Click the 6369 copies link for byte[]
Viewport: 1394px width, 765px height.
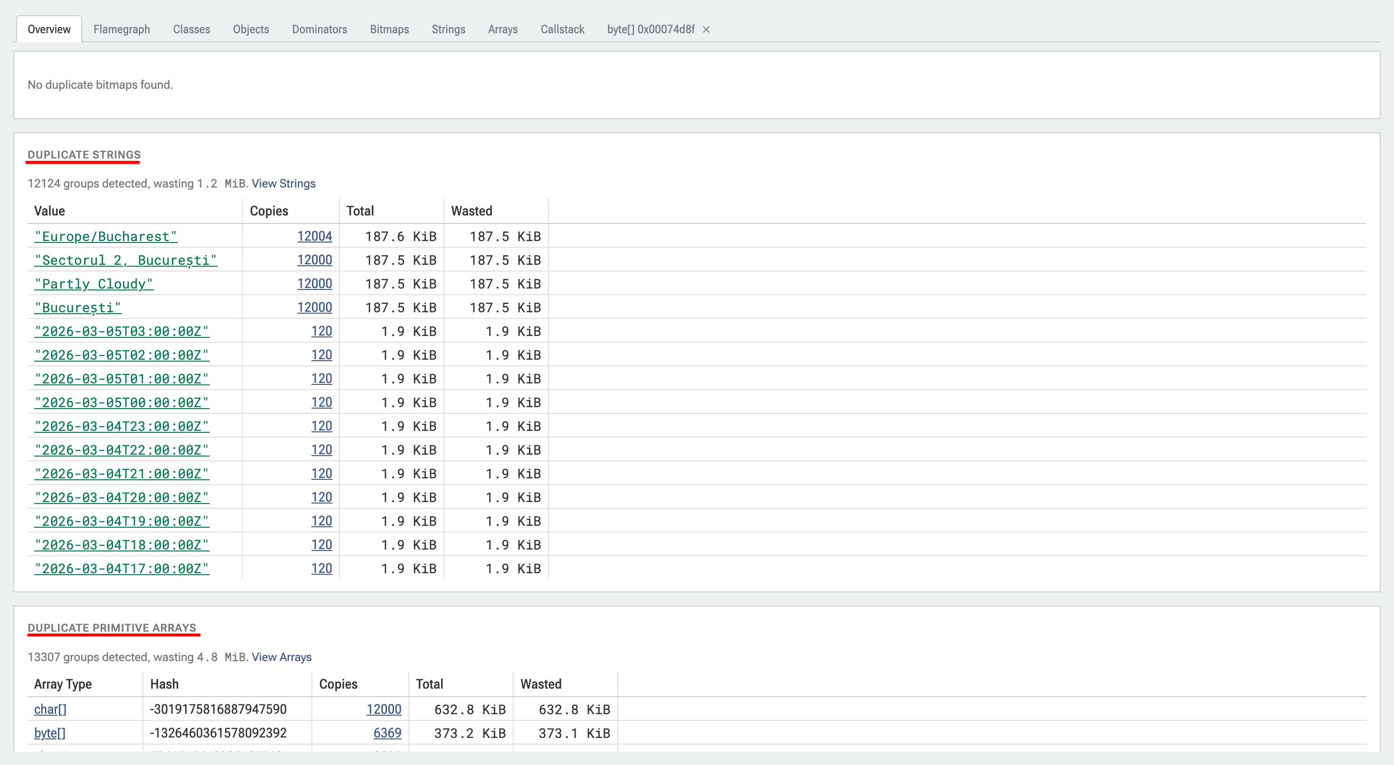click(387, 733)
